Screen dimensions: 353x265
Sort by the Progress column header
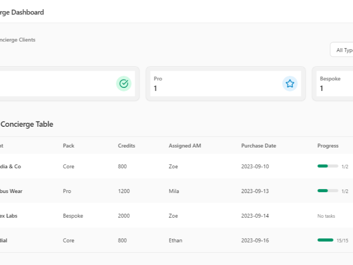tap(328, 146)
